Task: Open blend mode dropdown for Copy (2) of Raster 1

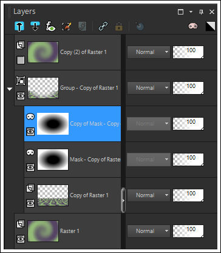Action: point(149,52)
